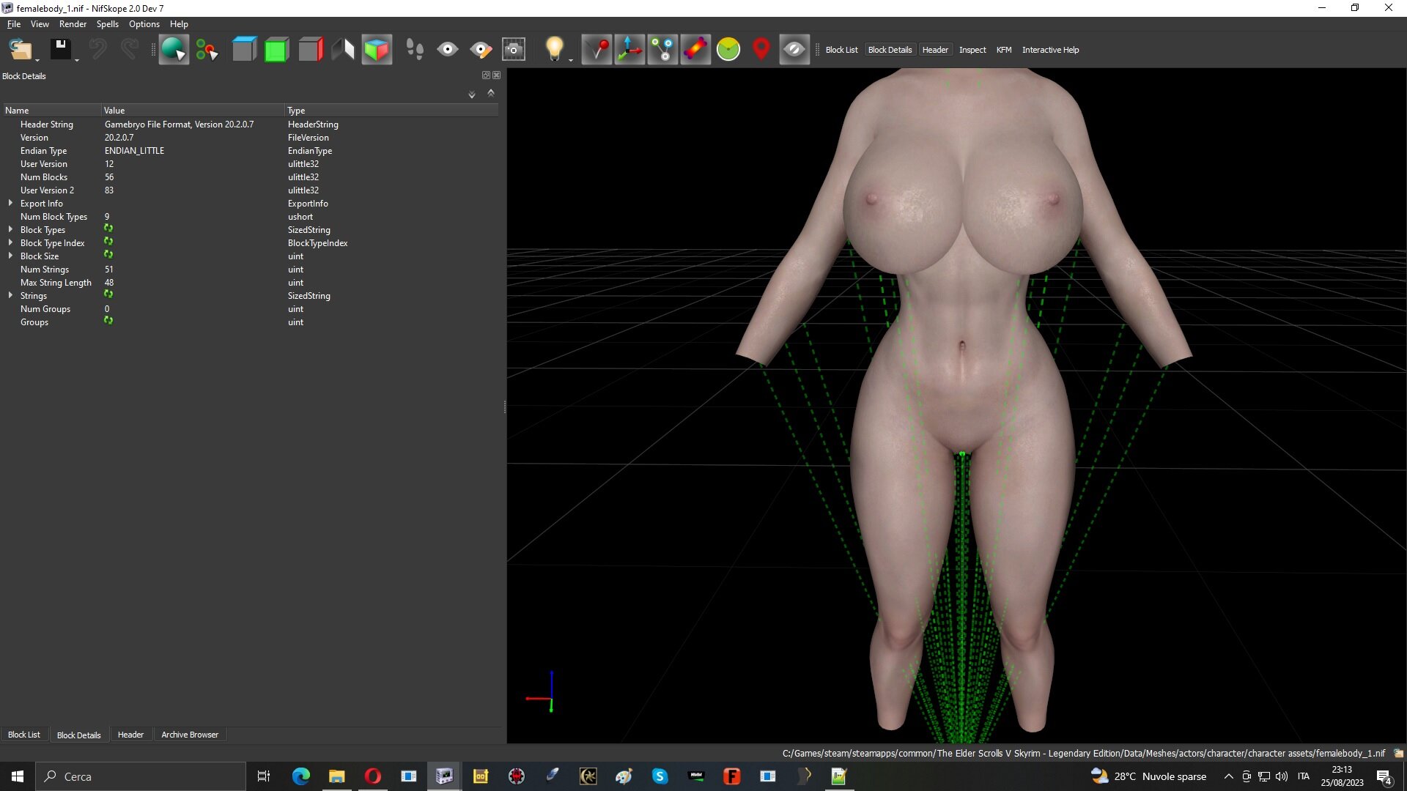Switch to top view cube icon
This screenshot has width=1407, height=791.
[244, 50]
